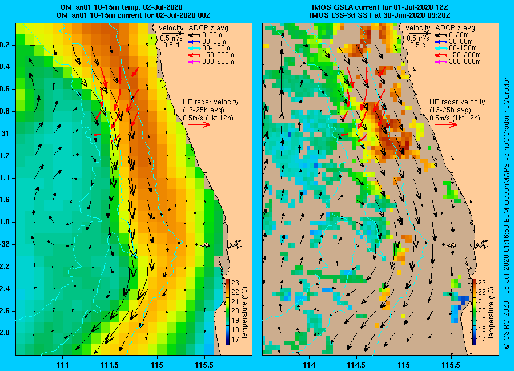
Task: Click left title 'OM_an01 10-15m temp. 02-Jul-2020'
Action: point(121,7)
